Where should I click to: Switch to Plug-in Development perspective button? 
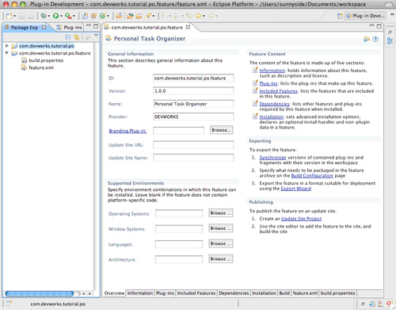366,16
